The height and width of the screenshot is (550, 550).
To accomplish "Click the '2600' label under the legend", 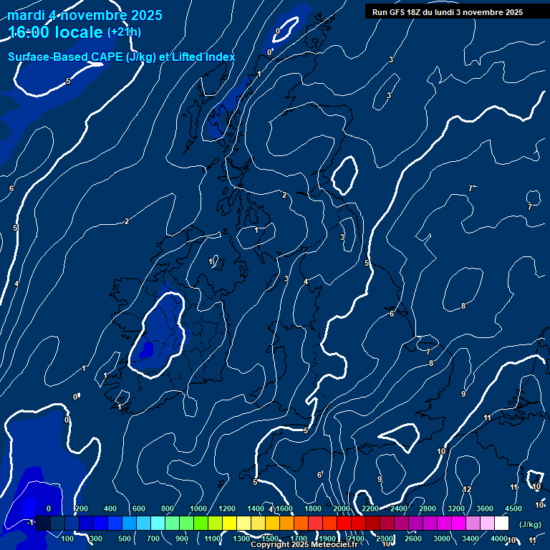I will (x=413, y=539).
